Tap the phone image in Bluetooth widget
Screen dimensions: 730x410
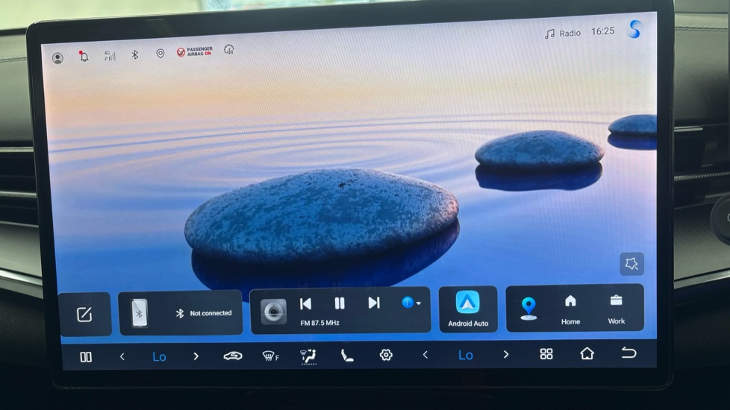point(139,313)
